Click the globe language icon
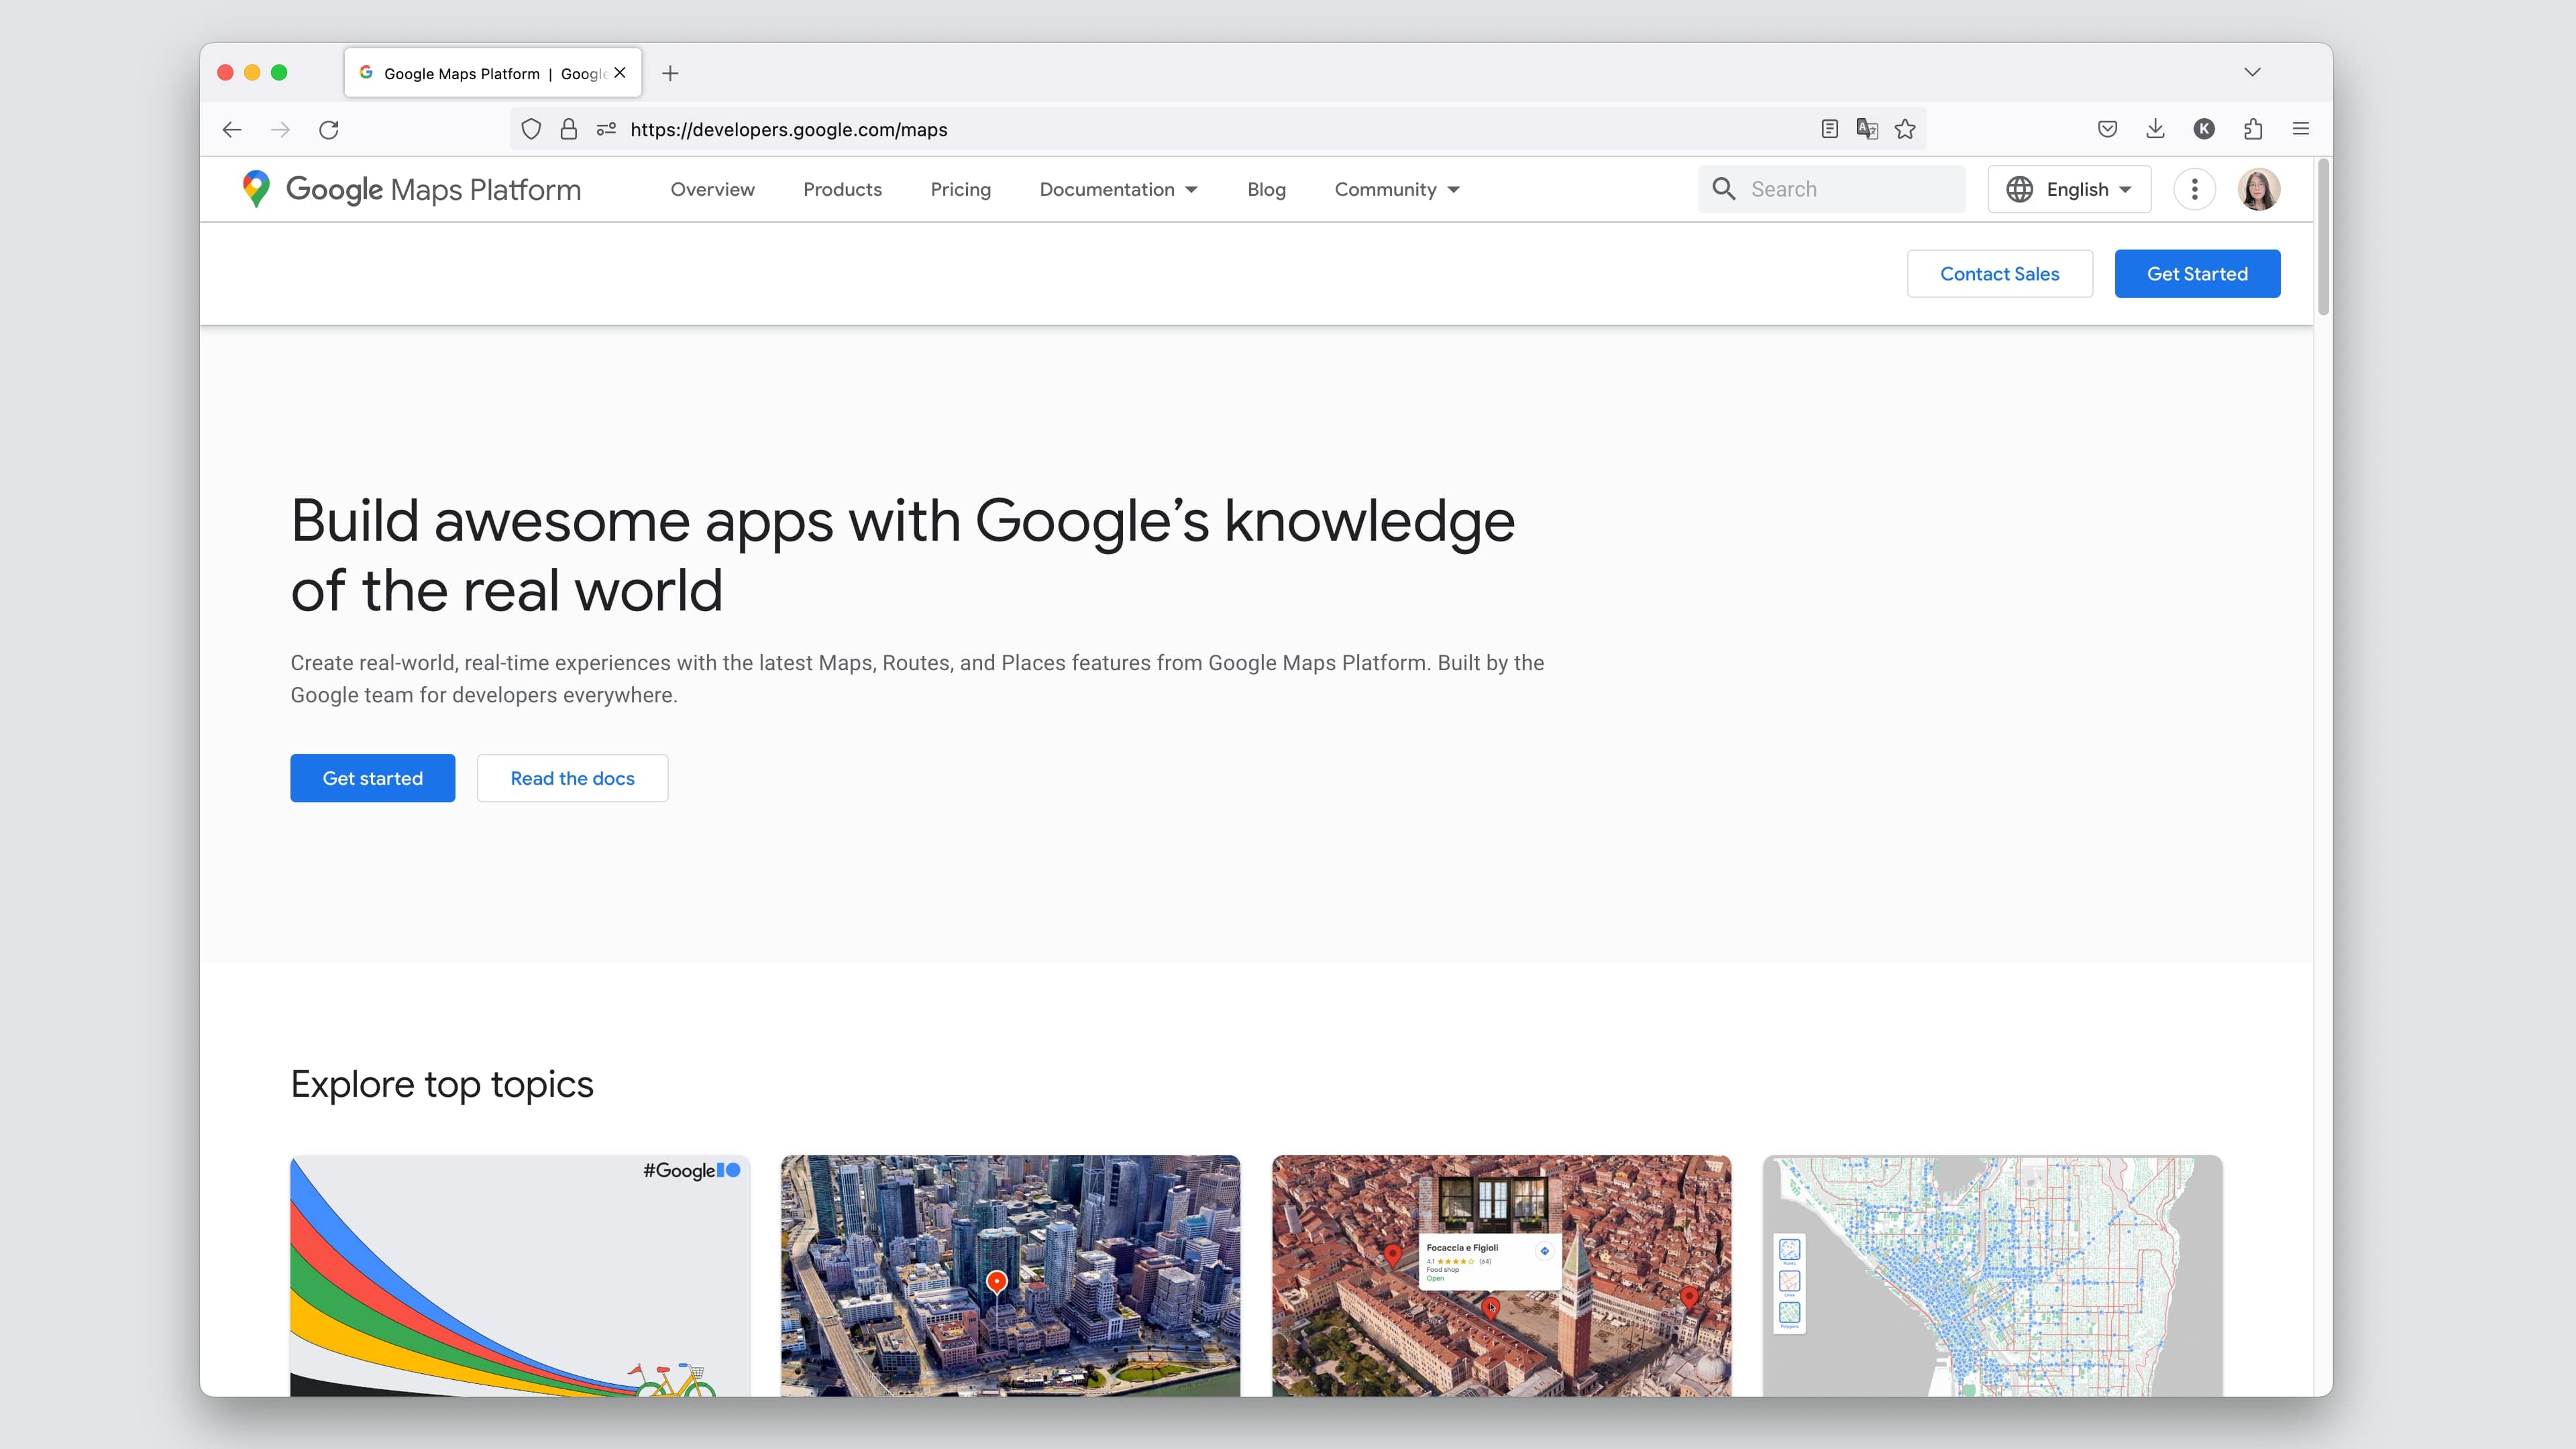 (x=2019, y=189)
